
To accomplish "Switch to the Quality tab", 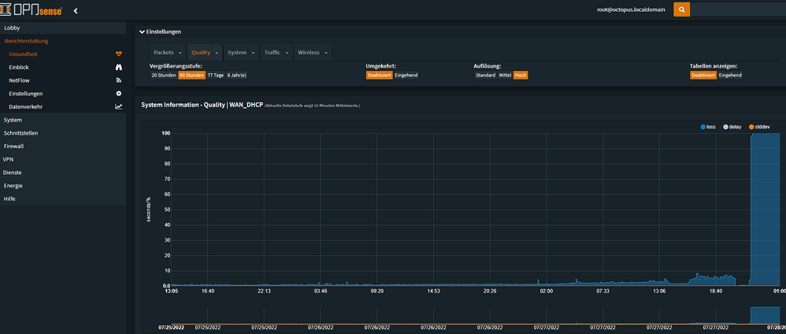I will [x=201, y=52].
